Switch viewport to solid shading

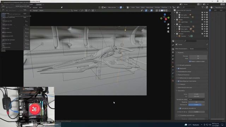162,11
